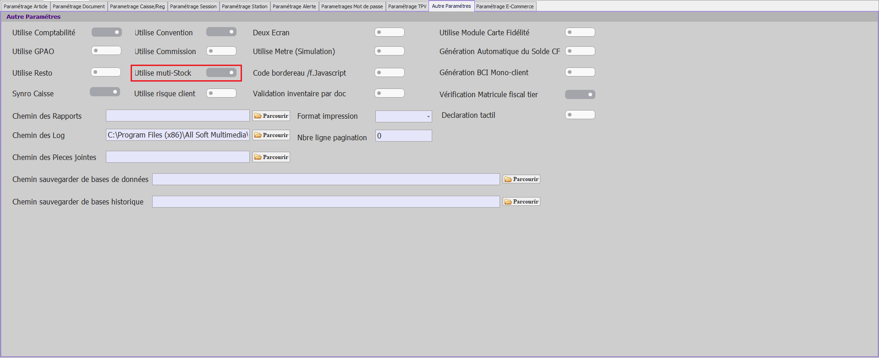This screenshot has height=358, width=879.
Task: Browse for the Chemin des Pieces jointes
Action: click(x=271, y=157)
